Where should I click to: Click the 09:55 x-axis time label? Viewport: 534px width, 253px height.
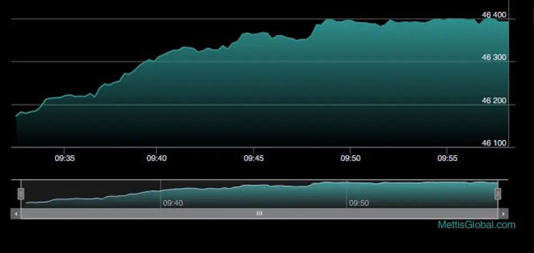pyautogui.click(x=447, y=159)
